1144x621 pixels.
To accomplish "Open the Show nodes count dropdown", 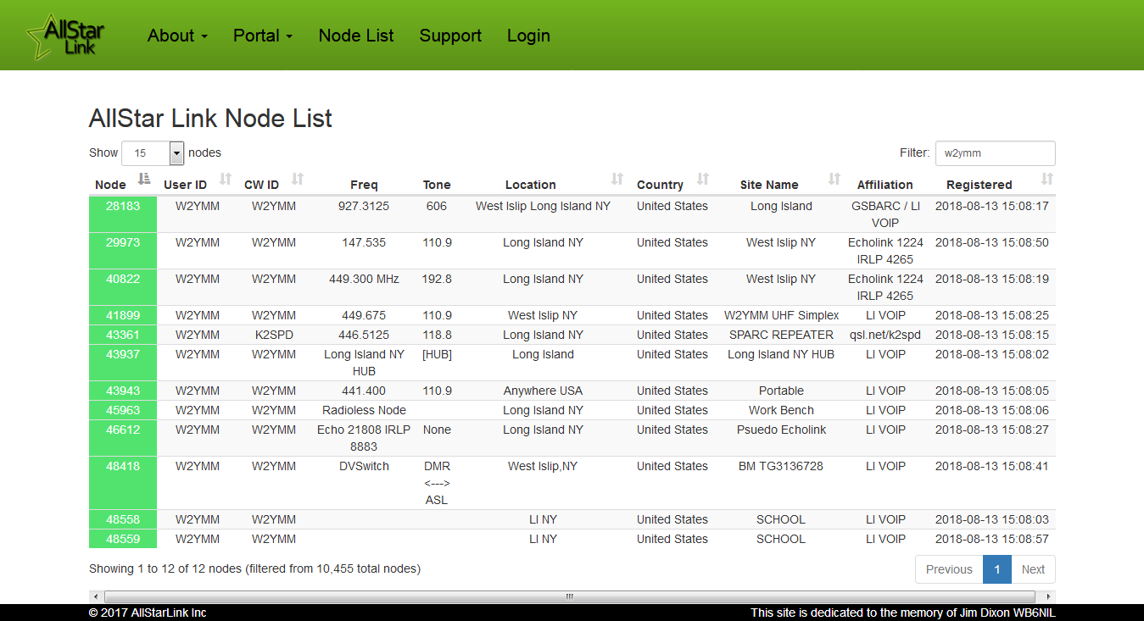I will click(153, 153).
